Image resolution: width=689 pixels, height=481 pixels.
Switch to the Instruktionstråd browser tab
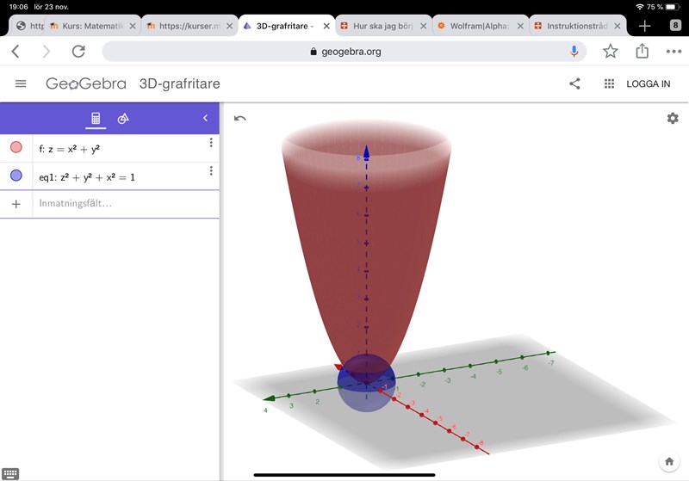pyautogui.click(x=575, y=26)
